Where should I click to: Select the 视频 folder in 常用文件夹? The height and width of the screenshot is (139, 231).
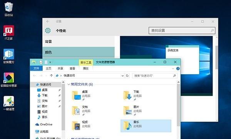pos(94,126)
